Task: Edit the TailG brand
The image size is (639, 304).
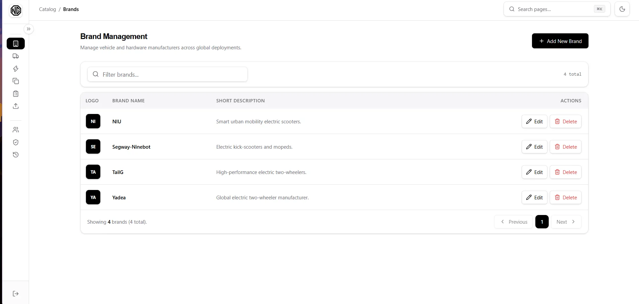Action: tap(534, 172)
